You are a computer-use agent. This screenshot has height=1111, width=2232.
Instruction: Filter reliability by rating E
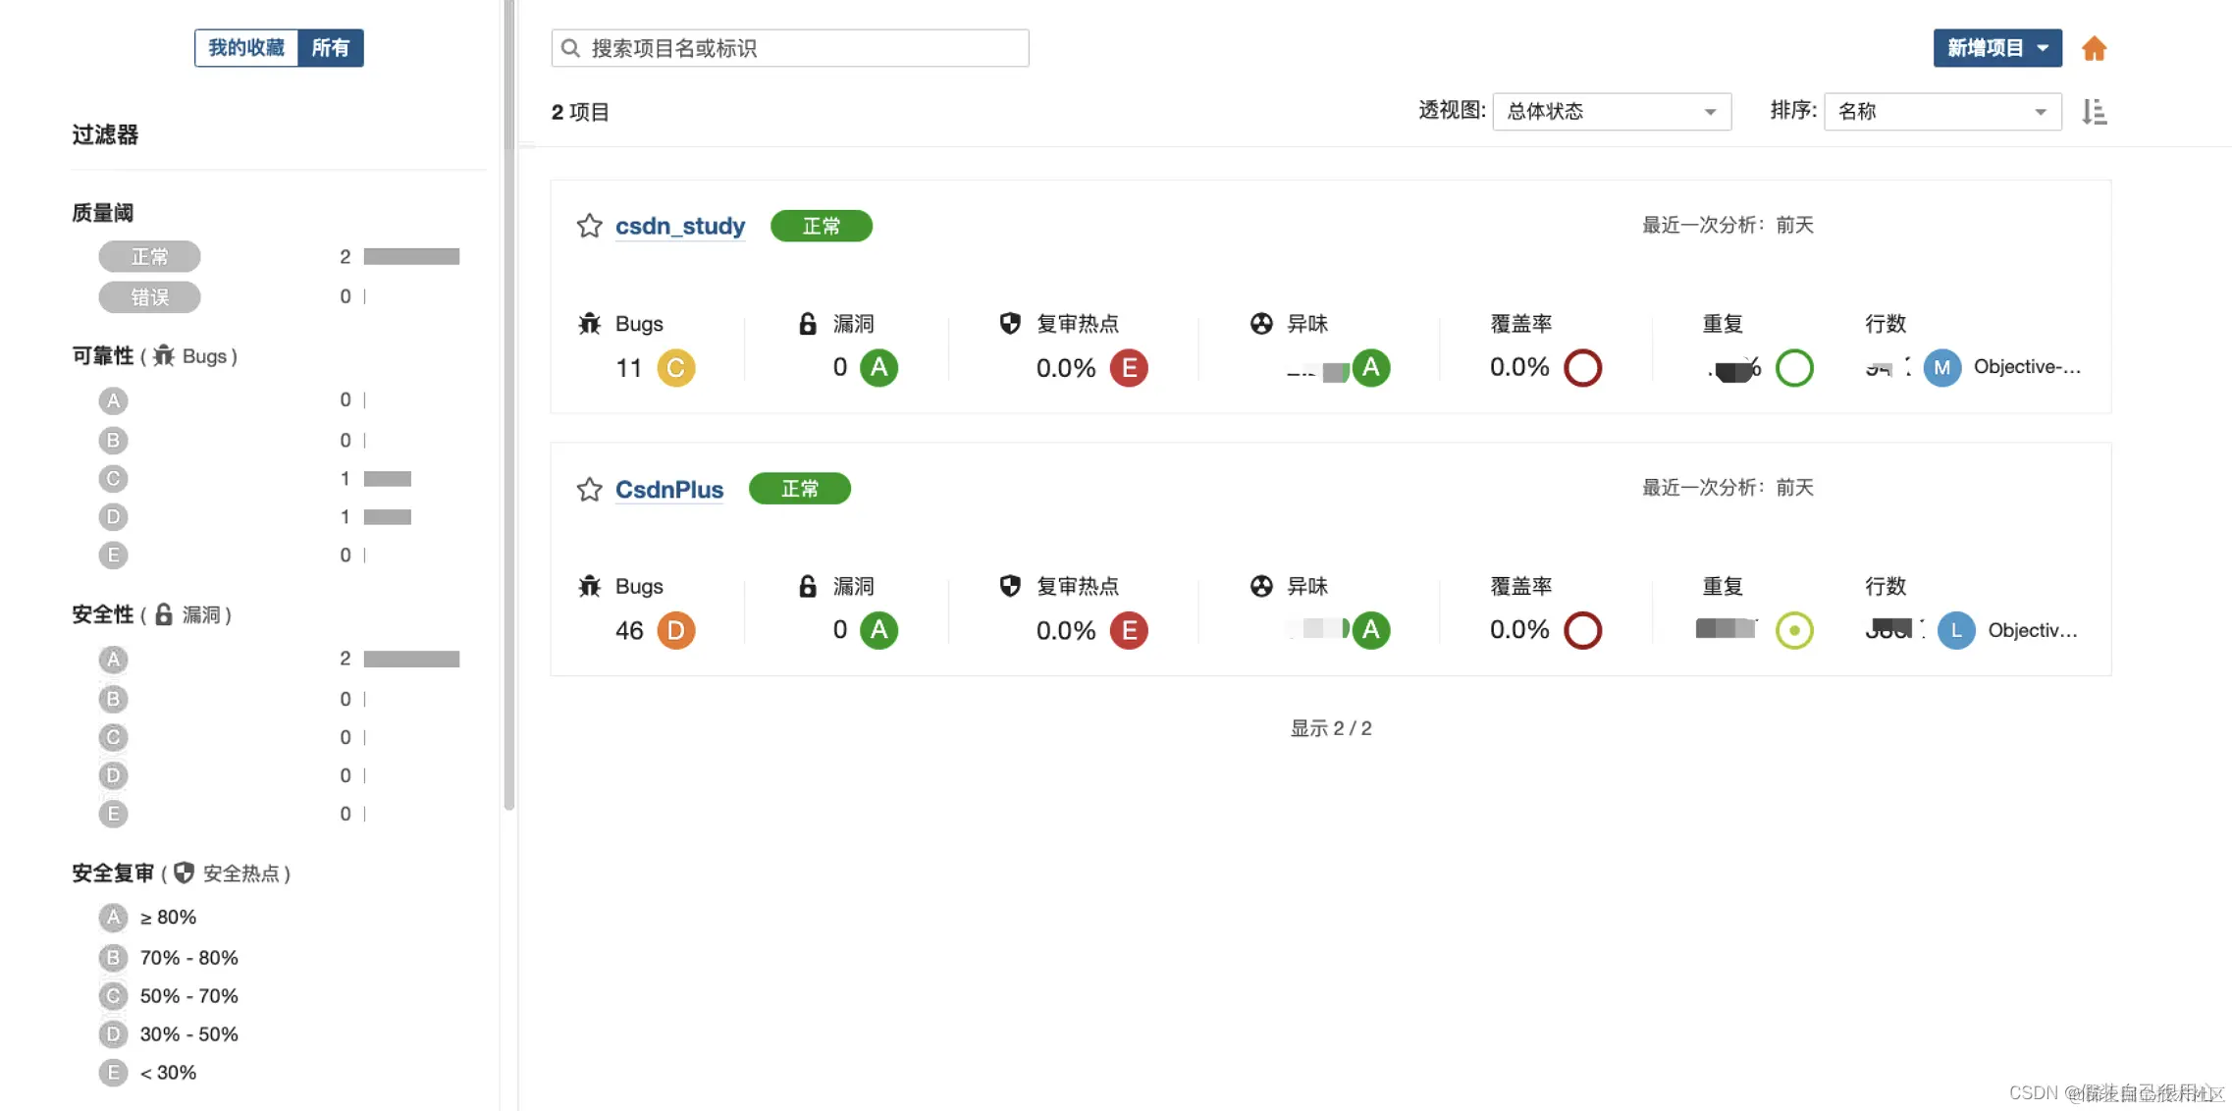[113, 555]
